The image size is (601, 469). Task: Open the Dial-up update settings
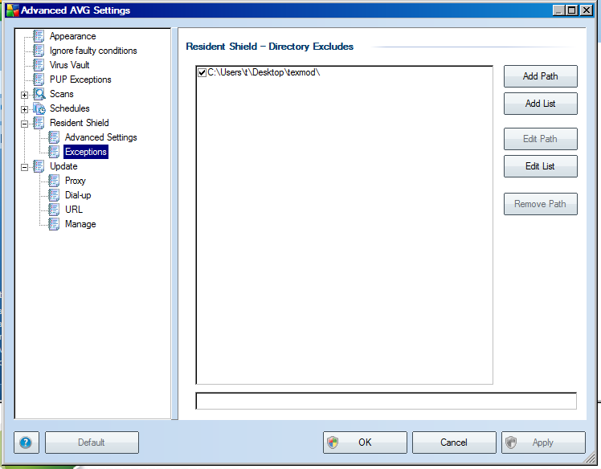coord(78,195)
